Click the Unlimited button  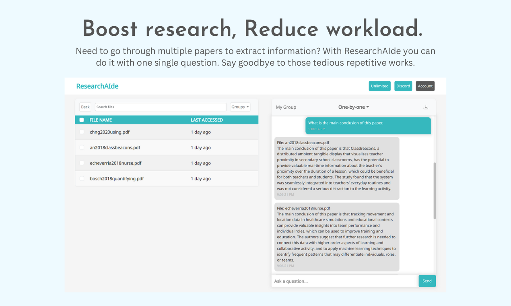pyautogui.click(x=379, y=86)
